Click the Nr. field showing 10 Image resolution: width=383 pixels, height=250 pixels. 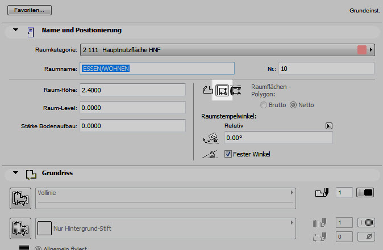coord(326,69)
